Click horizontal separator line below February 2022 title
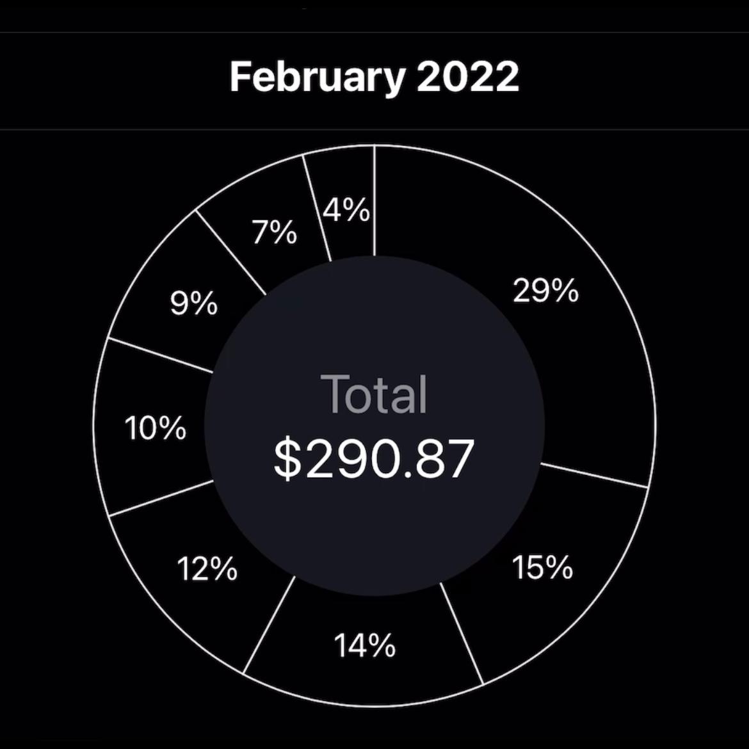This screenshot has height=749, width=749. [x=374, y=129]
